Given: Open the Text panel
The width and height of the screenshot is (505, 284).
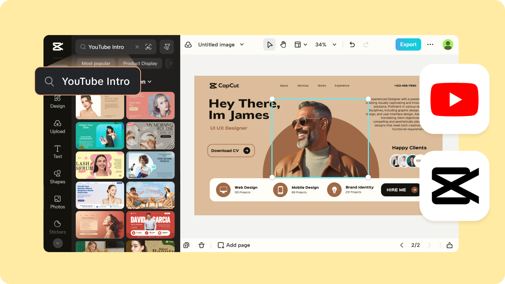Looking at the screenshot, I should [58, 152].
